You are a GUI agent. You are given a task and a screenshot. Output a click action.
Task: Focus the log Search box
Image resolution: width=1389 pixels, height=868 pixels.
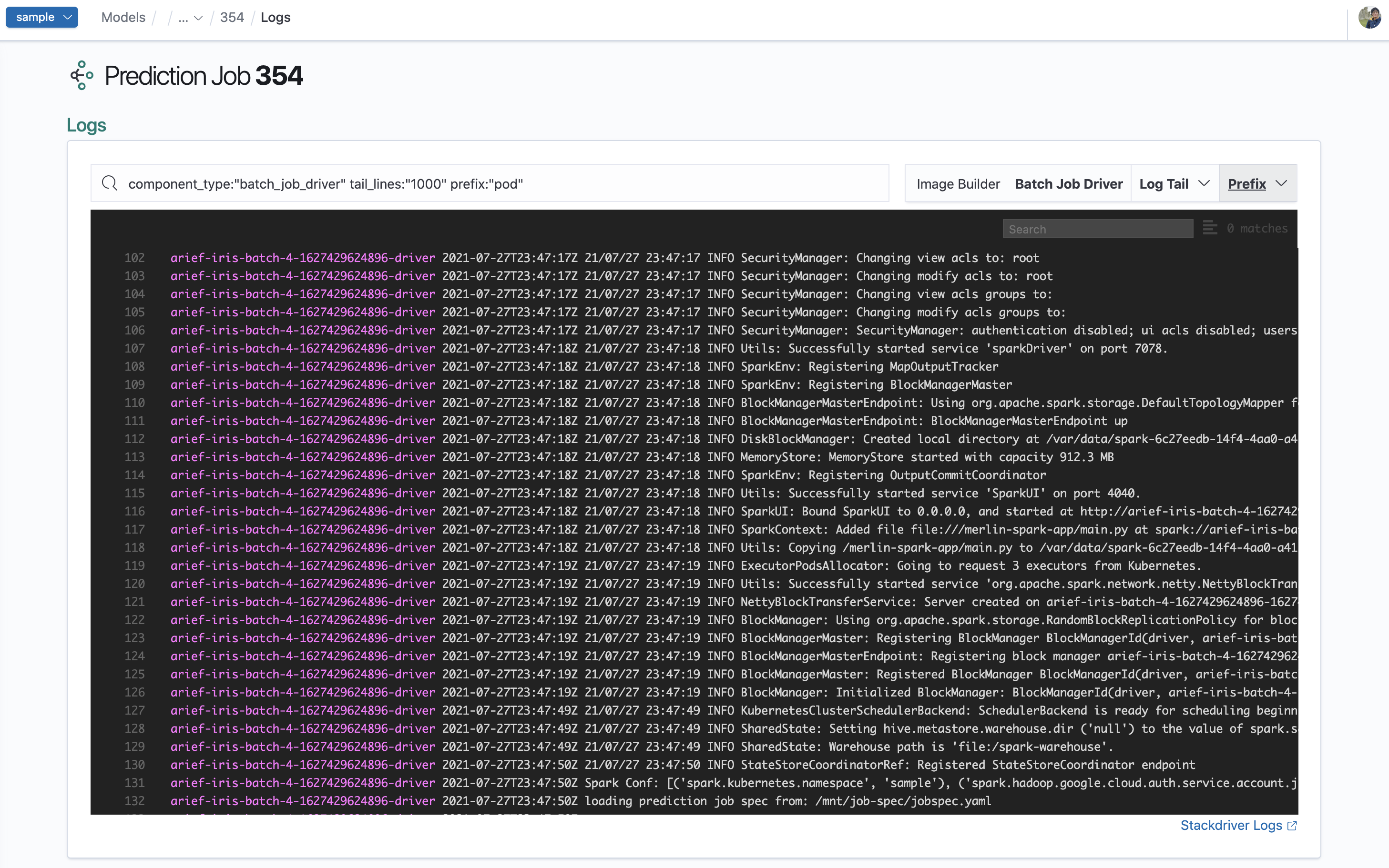coord(1097,229)
